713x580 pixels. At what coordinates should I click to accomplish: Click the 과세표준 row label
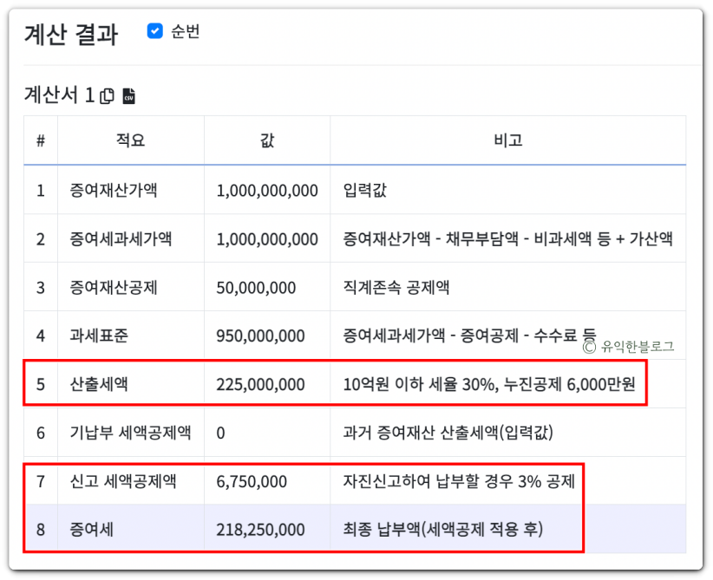pos(99,336)
